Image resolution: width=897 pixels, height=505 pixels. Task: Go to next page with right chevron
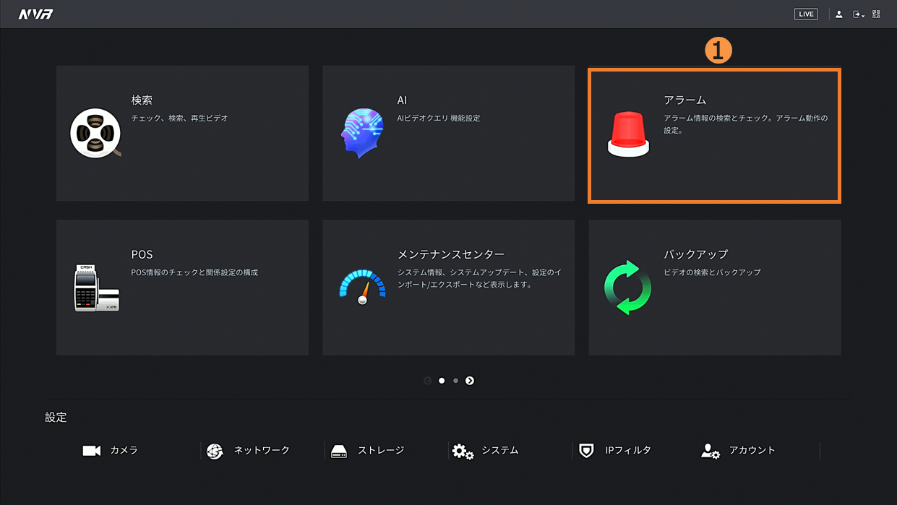(470, 381)
